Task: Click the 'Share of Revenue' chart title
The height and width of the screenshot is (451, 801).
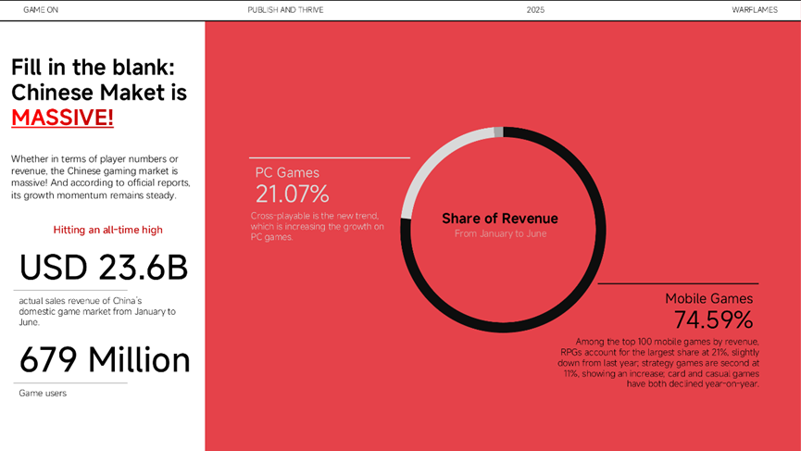Action: pyautogui.click(x=500, y=219)
